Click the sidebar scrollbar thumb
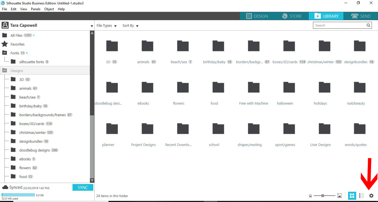Image resolution: width=378 pixels, height=202 pixels. pos(92,147)
